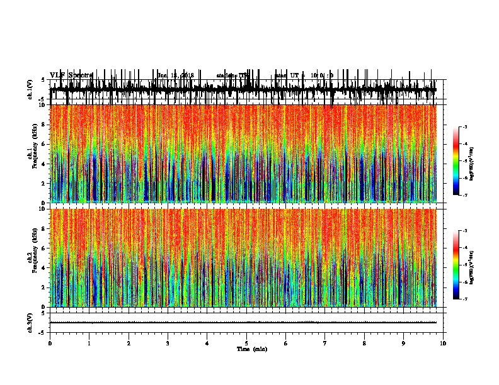The height and width of the screenshot is (385, 499).
Task: Click the '8' kHz tick on ch.2 frequency axis
Action: click(x=43, y=229)
